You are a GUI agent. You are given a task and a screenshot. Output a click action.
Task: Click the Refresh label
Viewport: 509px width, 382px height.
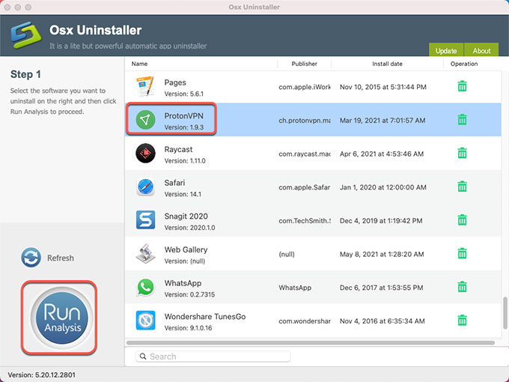click(61, 258)
